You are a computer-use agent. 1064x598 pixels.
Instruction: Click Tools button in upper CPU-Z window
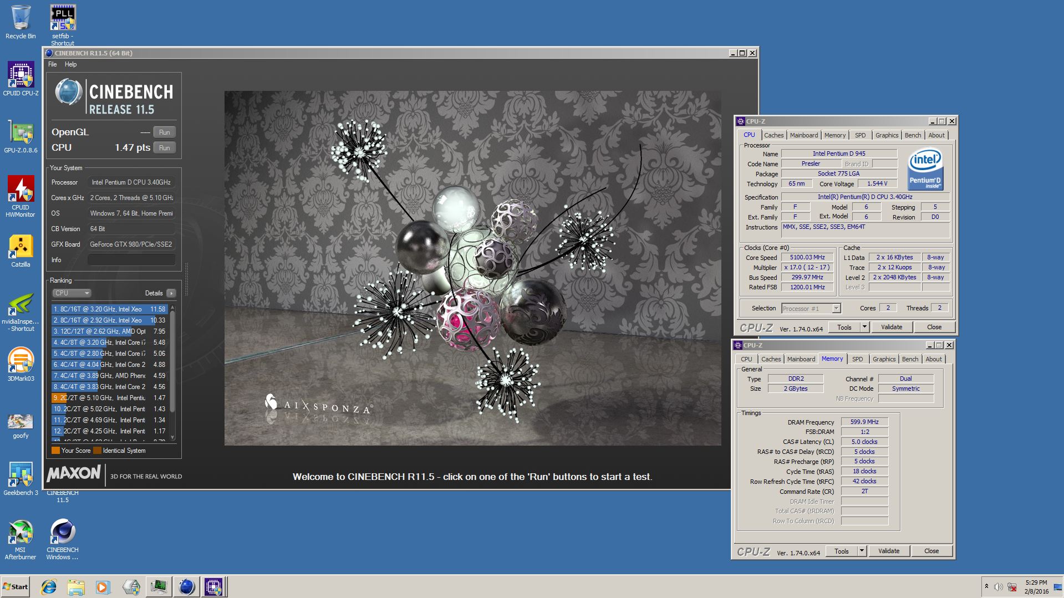pos(844,327)
